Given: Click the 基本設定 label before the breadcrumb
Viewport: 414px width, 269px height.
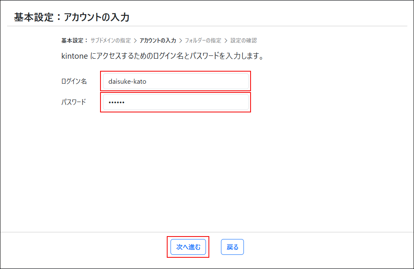Looking at the screenshot, I should click(x=70, y=40).
